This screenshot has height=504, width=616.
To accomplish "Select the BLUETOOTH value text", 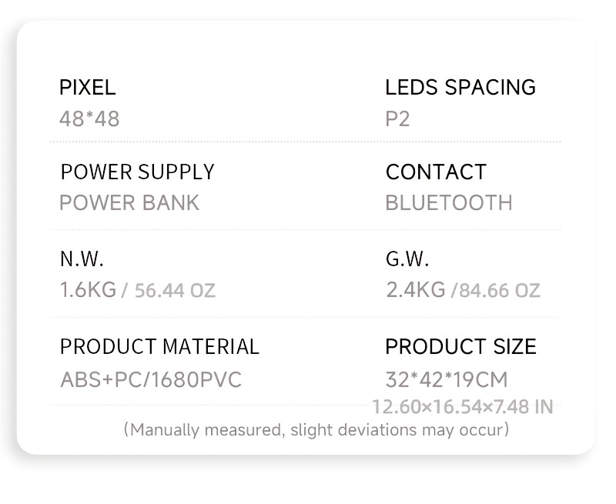I will tap(448, 203).
